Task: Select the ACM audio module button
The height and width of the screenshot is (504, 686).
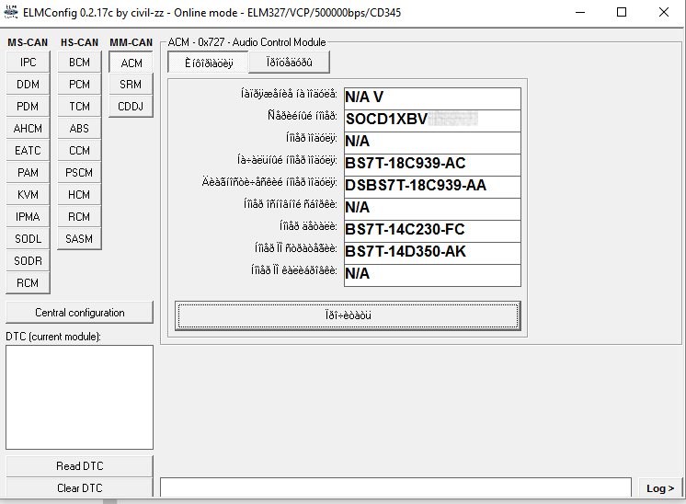Action: (131, 63)
